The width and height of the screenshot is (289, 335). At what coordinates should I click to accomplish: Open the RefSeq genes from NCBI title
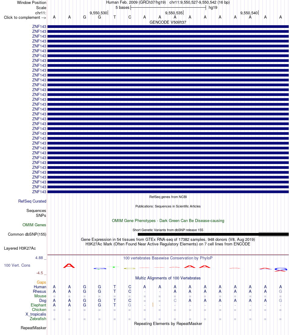pos(168,197)
